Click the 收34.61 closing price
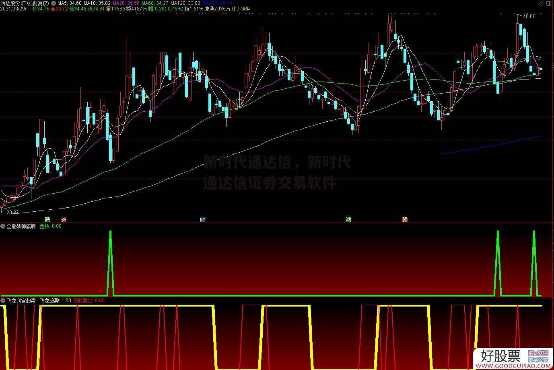The height and width of the screenshot is (370, 554). [96, 9]
